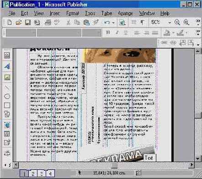
Task: Select the Form Control tool
Action: [7, 134]
